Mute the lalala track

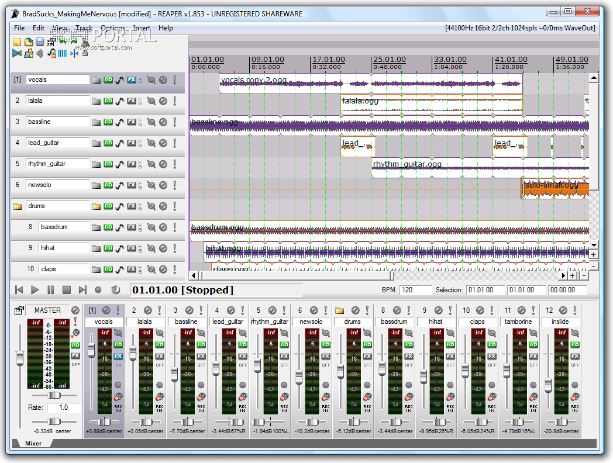point(163,101)
